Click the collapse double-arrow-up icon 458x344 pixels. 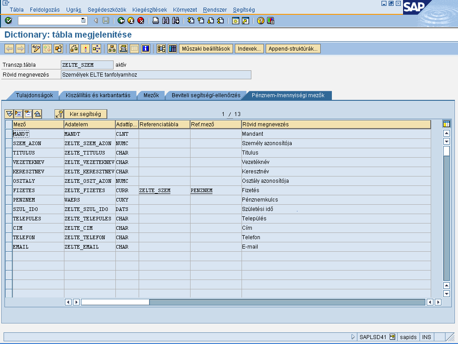pyautogui.click(x=38, y=114)
